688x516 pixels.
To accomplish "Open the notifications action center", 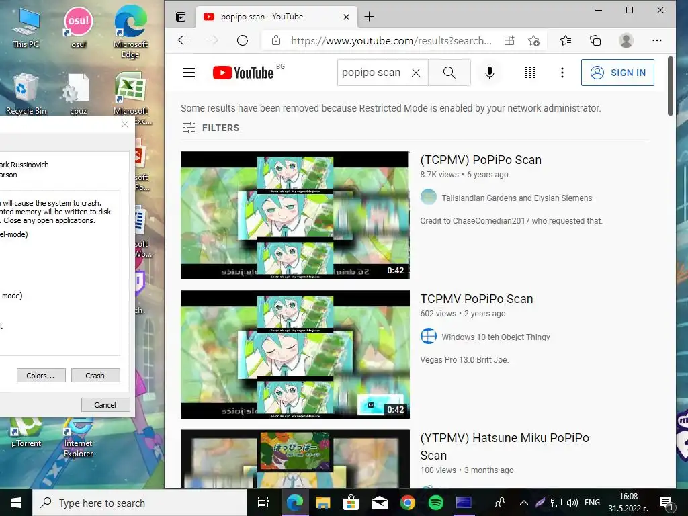I will coord(666,503).
